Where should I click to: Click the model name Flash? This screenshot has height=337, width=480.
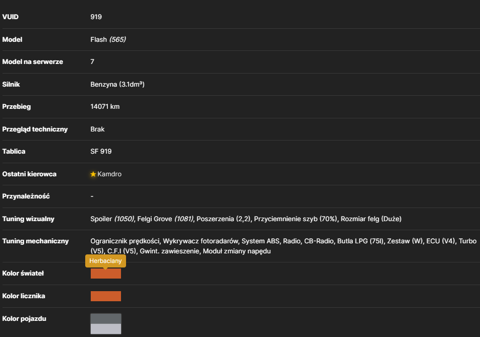(x=99, y=39)
